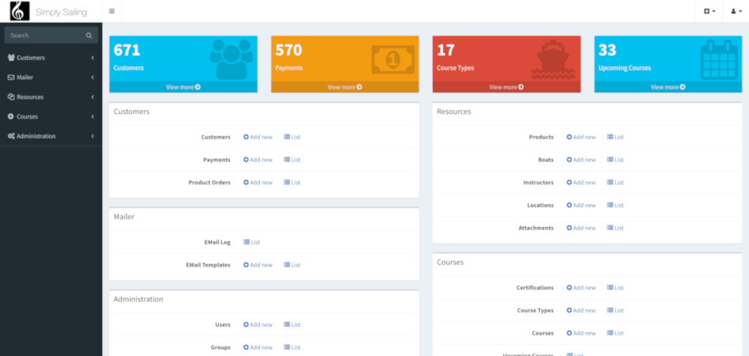Click the chevron beside sidebar Resources
The width and height of the screenshot is (749, 356).
click(93, 97)
